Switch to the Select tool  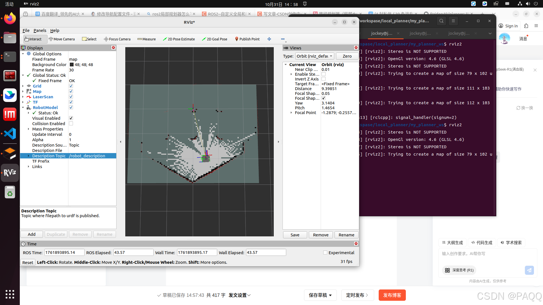pos(89,39)
